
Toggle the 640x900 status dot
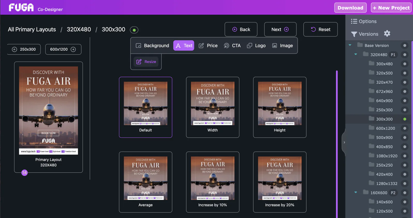[405, 101]
